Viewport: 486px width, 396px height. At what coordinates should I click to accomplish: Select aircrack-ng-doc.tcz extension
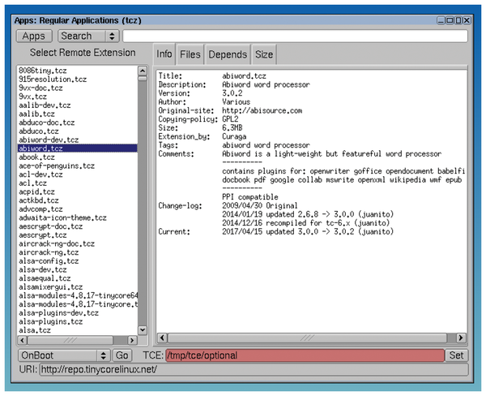click(77, 243)
